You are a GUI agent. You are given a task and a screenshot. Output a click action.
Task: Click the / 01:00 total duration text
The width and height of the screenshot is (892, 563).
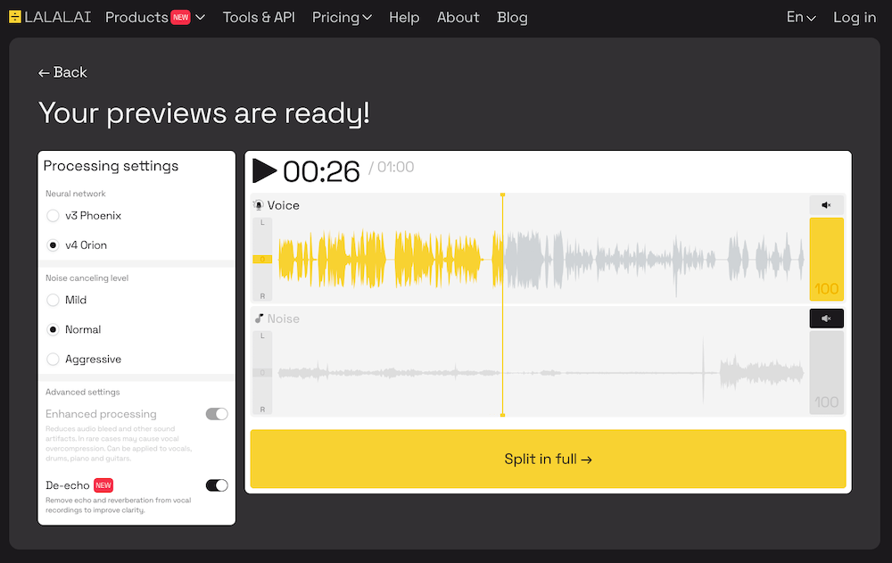click(x=392, y=167)
